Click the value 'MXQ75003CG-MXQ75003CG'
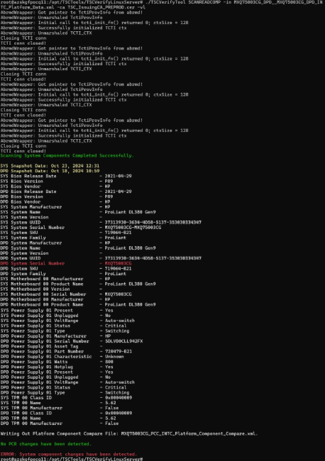The height and width of the screenshot is (461, 325). pos(133,228)
